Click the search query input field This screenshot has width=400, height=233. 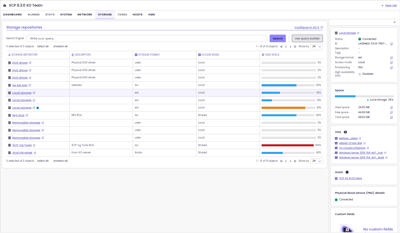tap(147, 38)
